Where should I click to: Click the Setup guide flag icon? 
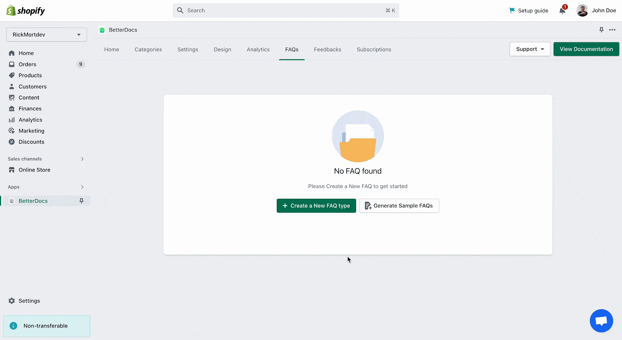(x=512, y=10)
